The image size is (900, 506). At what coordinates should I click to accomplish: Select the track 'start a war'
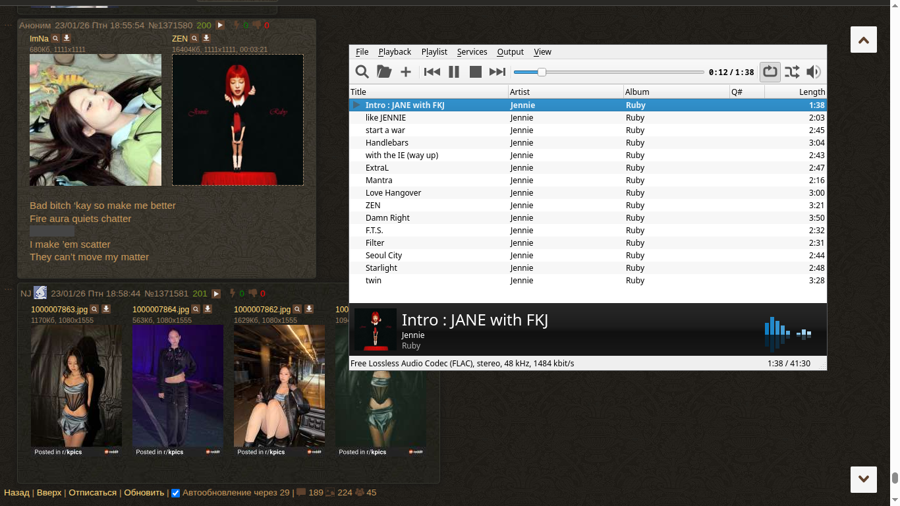tap(588, 130)
